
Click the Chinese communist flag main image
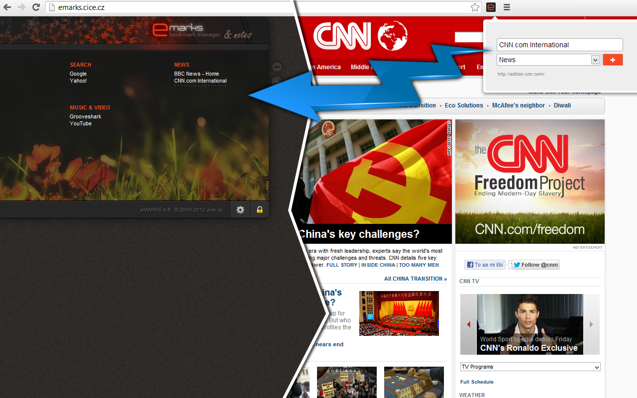[373, 172]
